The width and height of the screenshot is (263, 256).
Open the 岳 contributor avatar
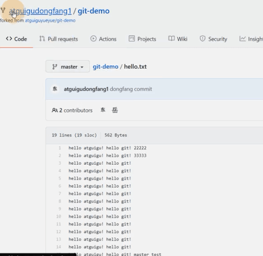[115, 110]
